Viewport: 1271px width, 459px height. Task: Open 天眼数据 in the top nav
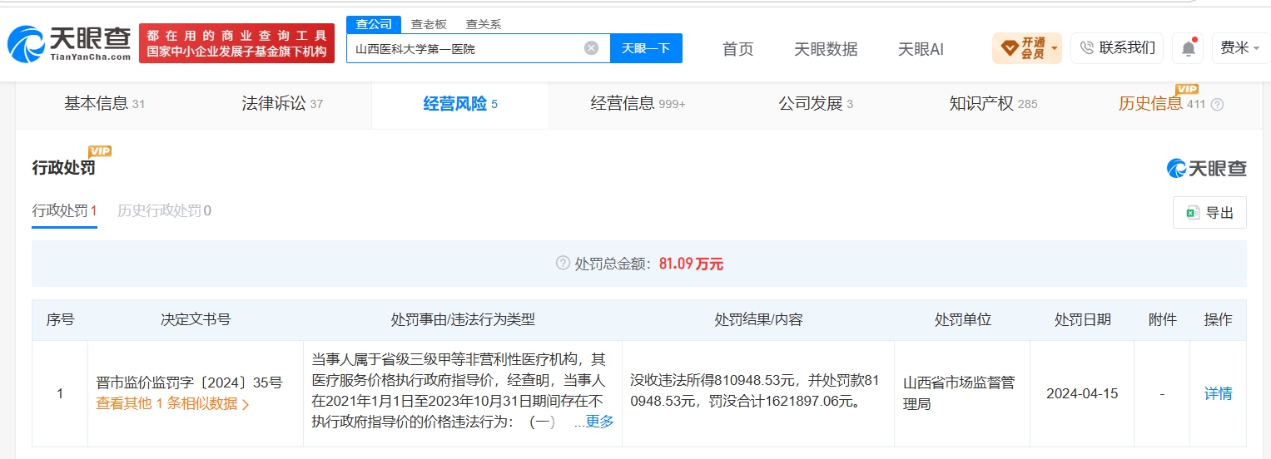click(x=826, y=49)
